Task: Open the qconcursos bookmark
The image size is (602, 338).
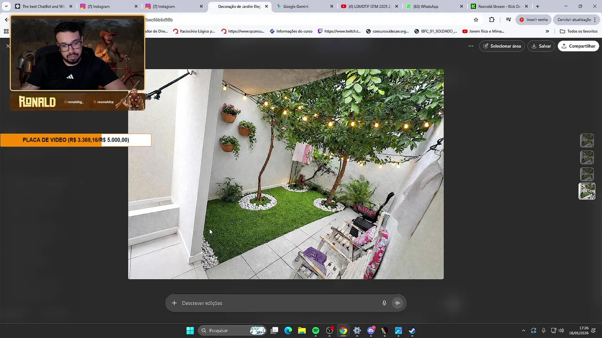Action: 243,31
